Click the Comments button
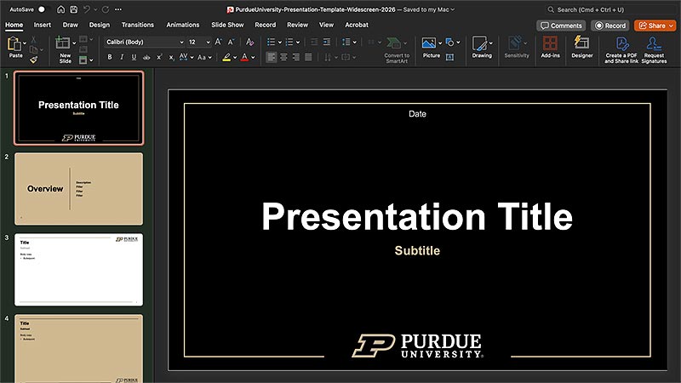This screenshot has width=681, height=383. [561, 26]
